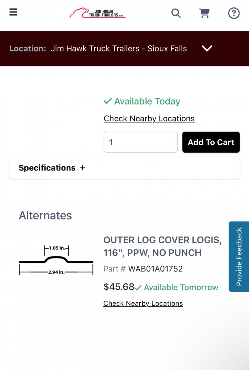Open the hamburger navigation menu
The image size is (249, 370).
coord(13,12)
